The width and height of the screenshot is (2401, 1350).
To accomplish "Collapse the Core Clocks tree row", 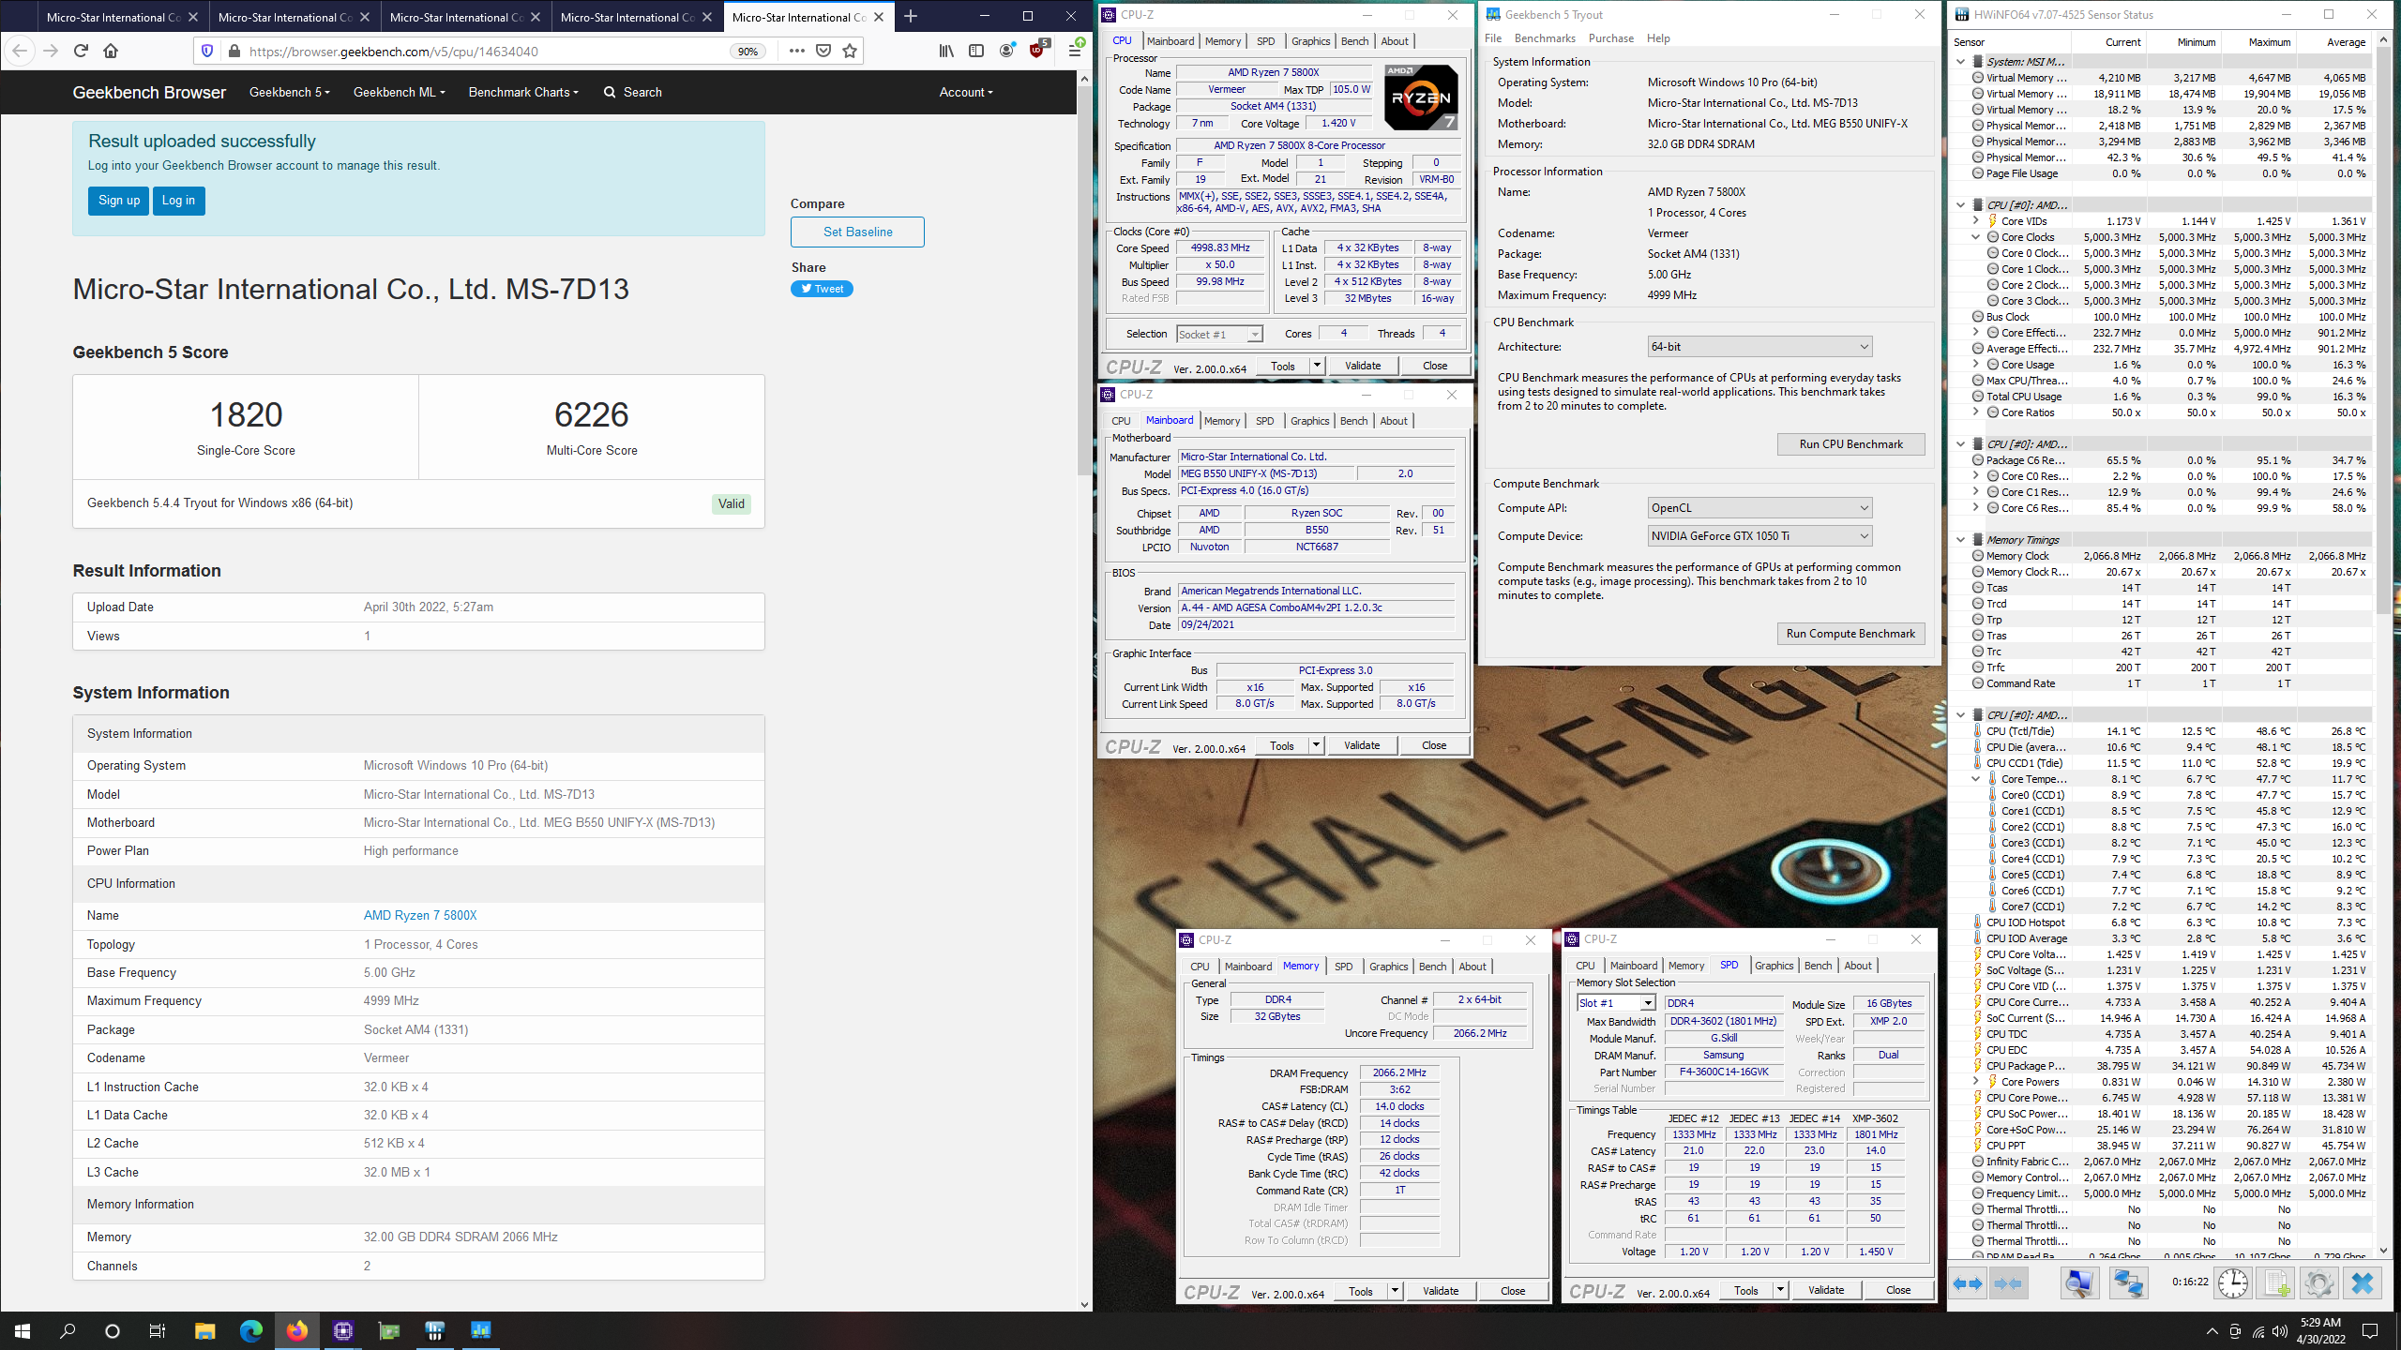I will click(1975, 237).
